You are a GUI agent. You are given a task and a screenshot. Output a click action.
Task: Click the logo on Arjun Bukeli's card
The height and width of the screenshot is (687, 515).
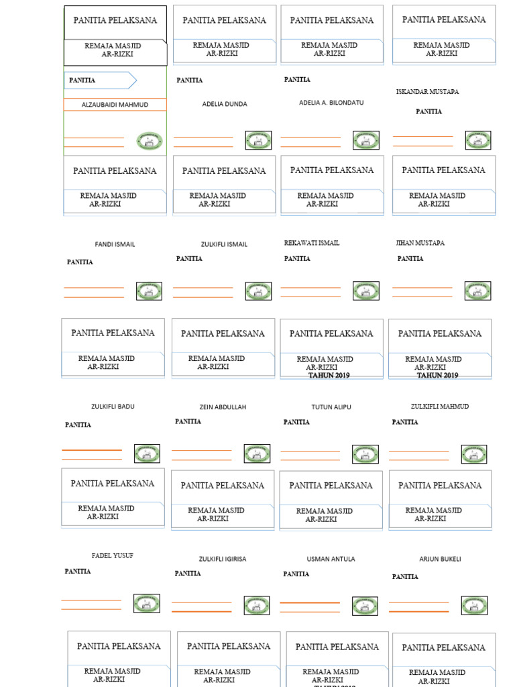(474, 605)
